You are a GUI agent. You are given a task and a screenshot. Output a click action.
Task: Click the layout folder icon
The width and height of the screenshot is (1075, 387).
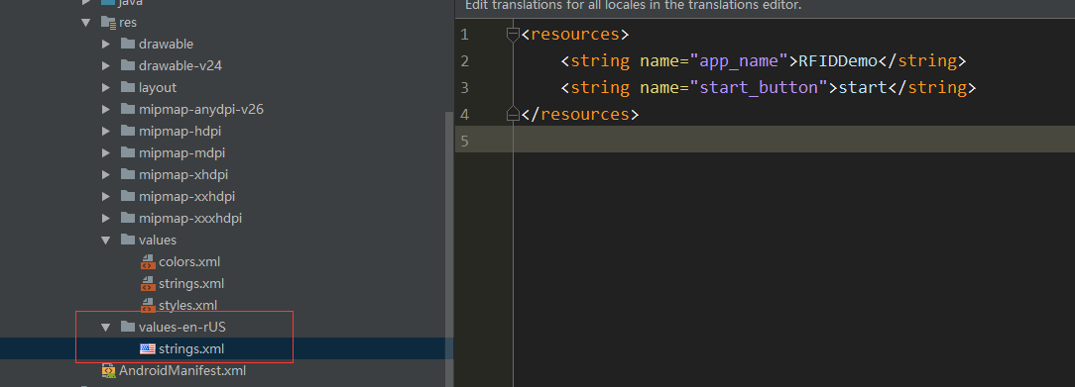[x=128, y=87]
